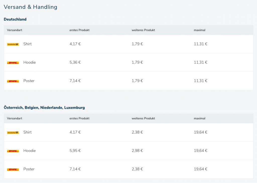Select Shirt label in Deutschland table
The width and height of the screenshot is (257, 183).
(27, 44)
